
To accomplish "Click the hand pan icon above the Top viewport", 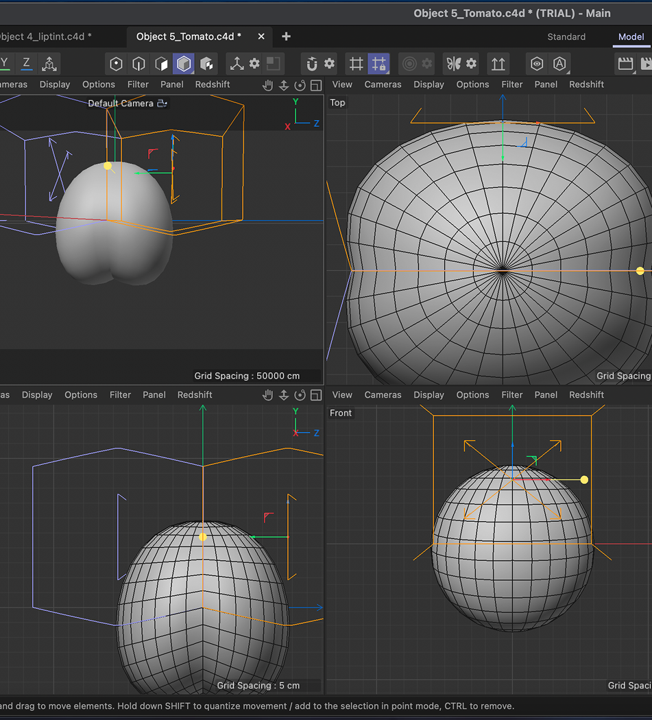I will click(267, 85).
